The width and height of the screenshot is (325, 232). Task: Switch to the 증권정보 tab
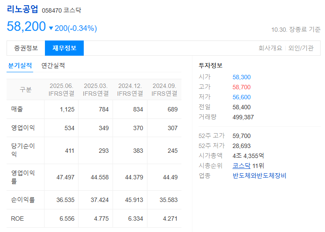pyautogui.click(x=26, y=48)
